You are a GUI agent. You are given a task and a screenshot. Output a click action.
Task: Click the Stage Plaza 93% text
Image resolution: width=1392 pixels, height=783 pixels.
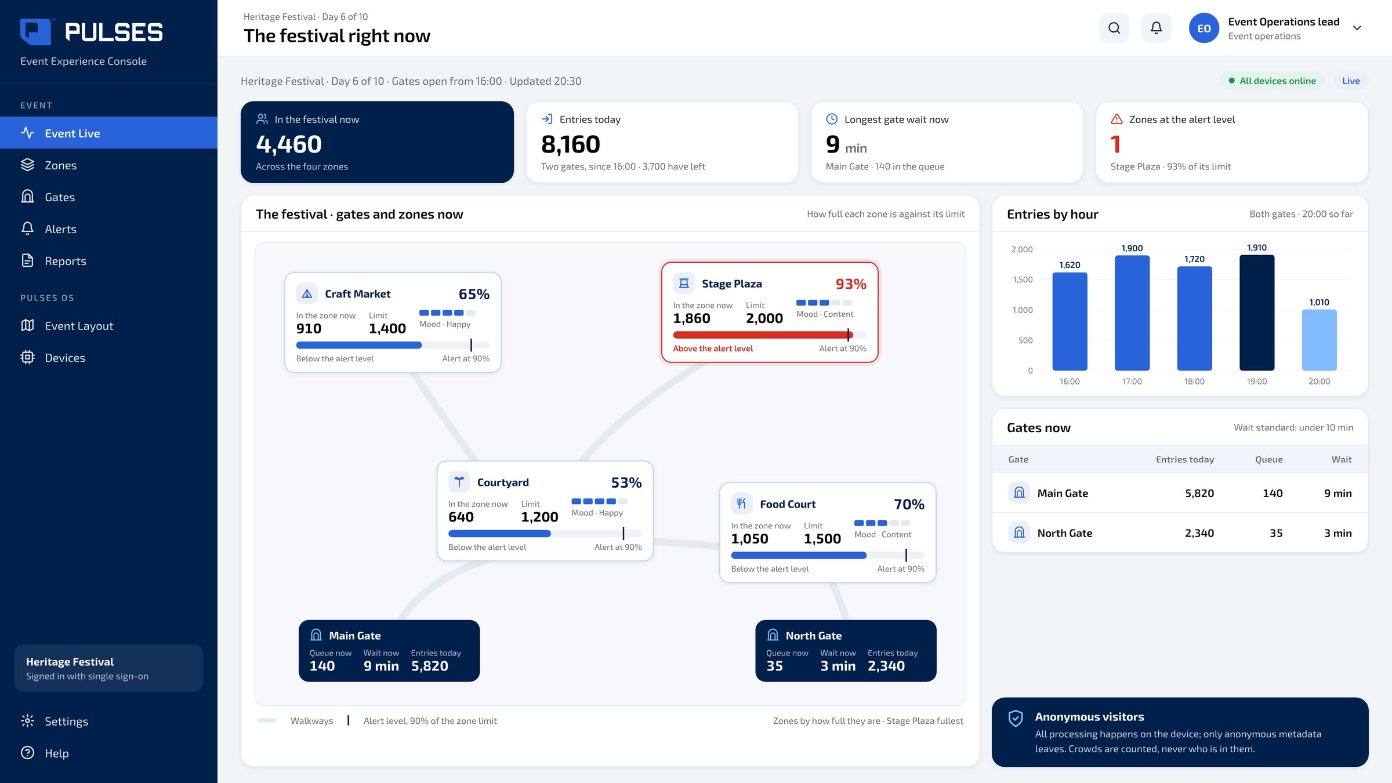(851, 284)
